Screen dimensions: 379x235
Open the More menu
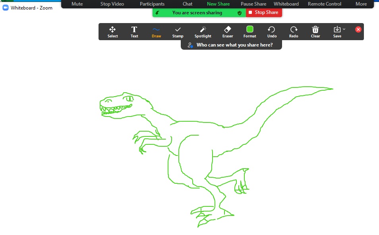click(361, 4)
